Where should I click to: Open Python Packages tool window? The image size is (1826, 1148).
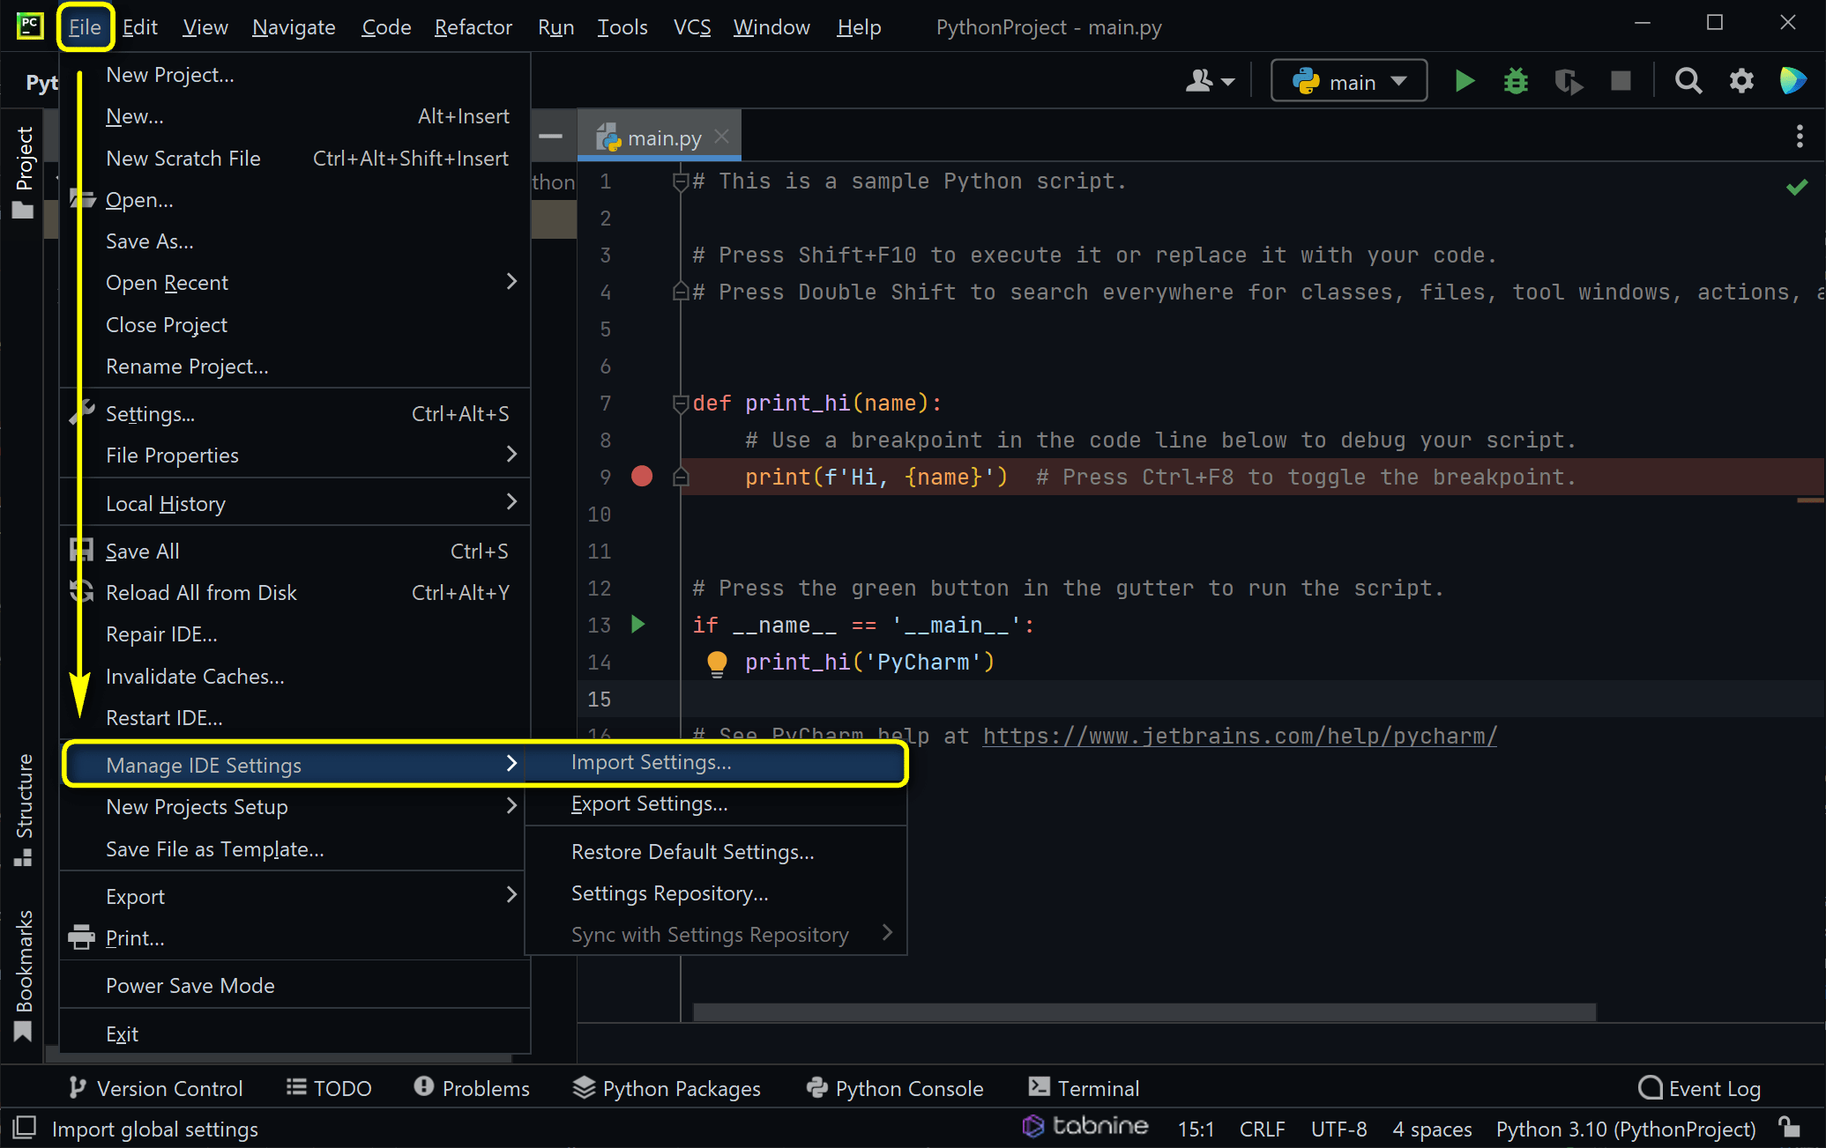click(667, 1088)
